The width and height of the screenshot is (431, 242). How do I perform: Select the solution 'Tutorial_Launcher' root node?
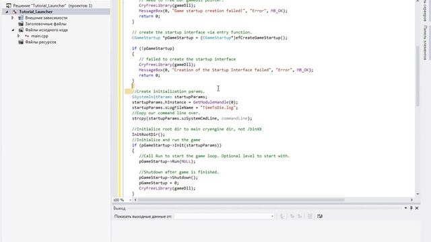[x=53, y=5]
